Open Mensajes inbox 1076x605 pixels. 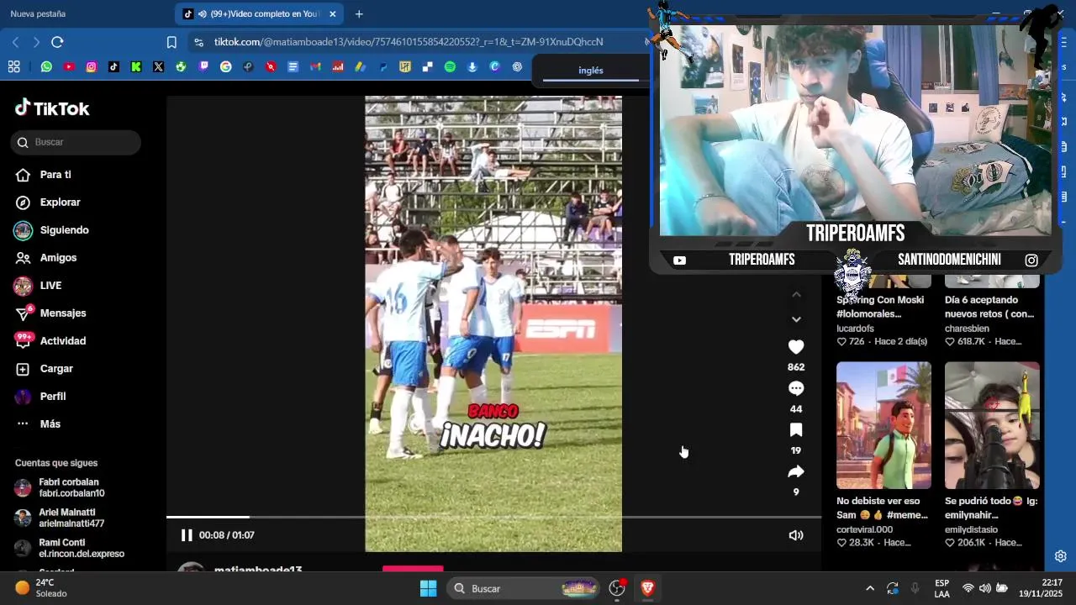point(63,313)
